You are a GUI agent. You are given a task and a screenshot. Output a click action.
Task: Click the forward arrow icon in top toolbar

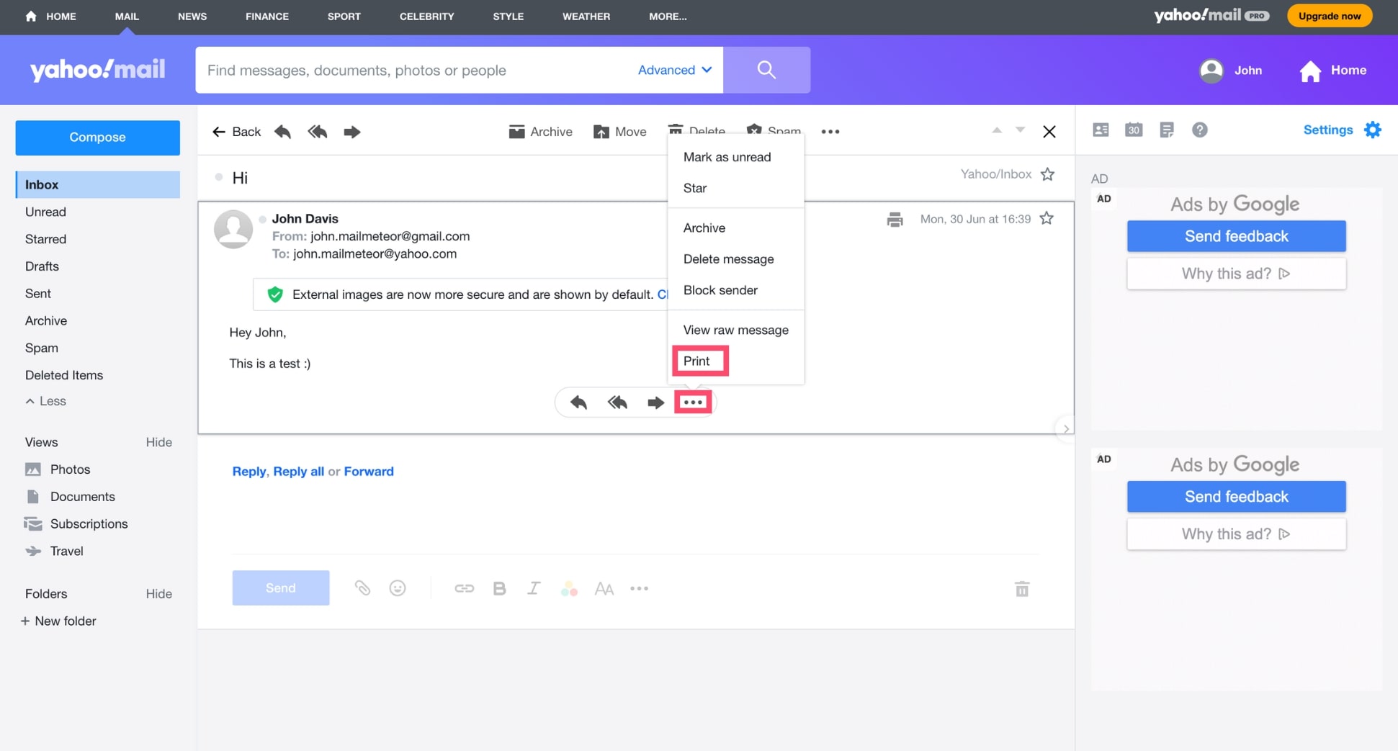coord(352,132)
